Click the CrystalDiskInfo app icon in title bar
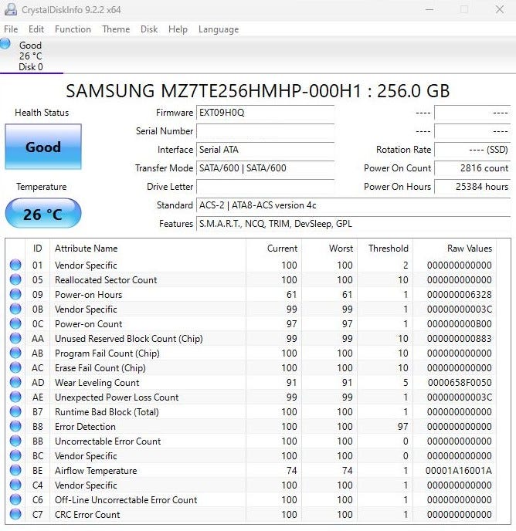Screen dimensions: 516x531 click(x=9, y=9)
